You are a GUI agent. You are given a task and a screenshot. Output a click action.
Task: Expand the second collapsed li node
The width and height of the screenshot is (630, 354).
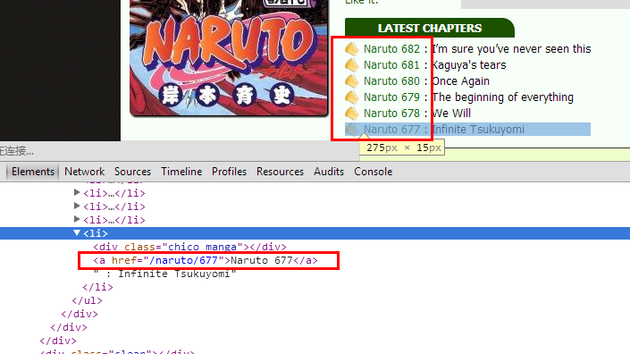tap(77, 206)
